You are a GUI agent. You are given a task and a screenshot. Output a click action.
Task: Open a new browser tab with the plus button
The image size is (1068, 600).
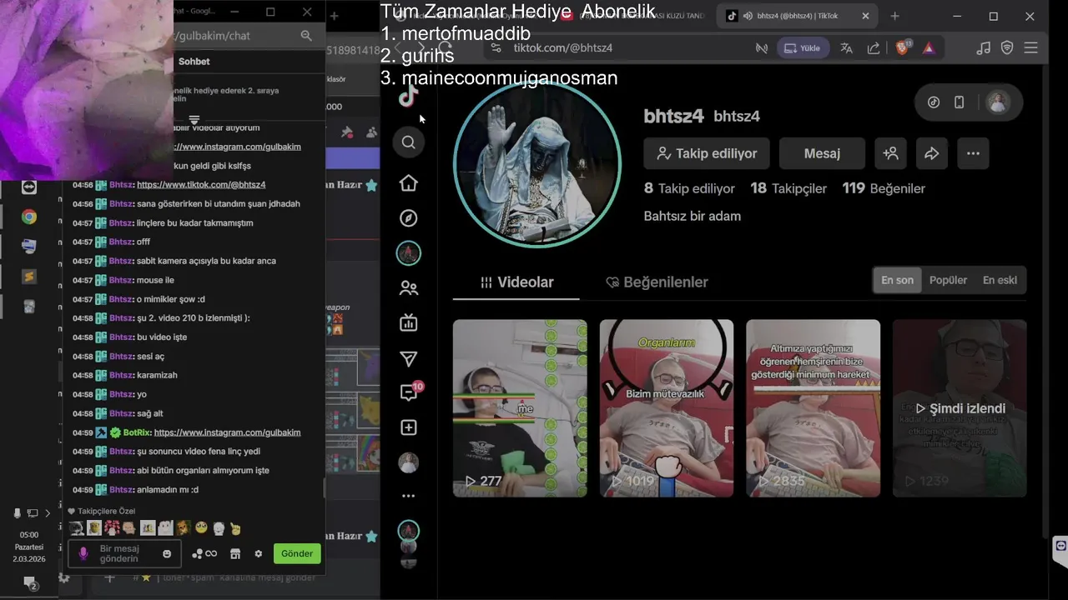point(894,16)
